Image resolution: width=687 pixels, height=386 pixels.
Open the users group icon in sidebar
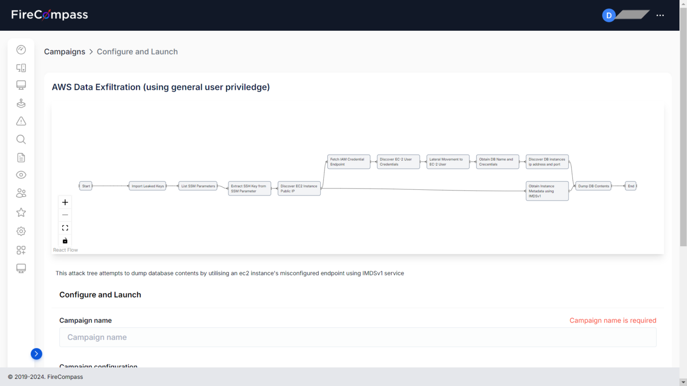click(x=21, y=193)
